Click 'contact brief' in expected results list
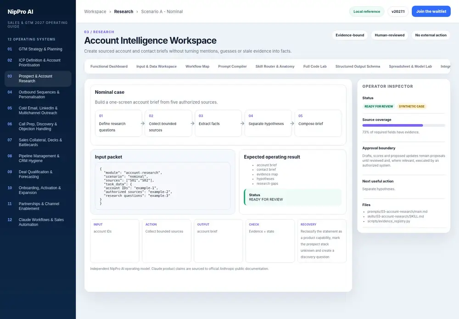 click(x=266, y=170)
